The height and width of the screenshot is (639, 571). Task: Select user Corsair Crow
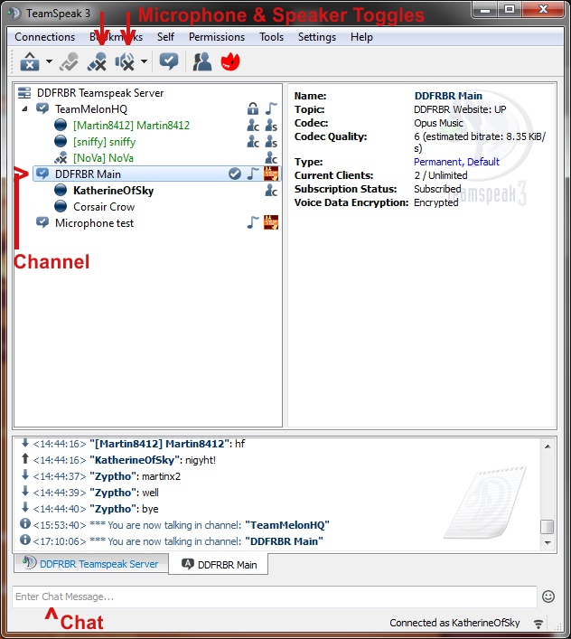tap(104, 207)
